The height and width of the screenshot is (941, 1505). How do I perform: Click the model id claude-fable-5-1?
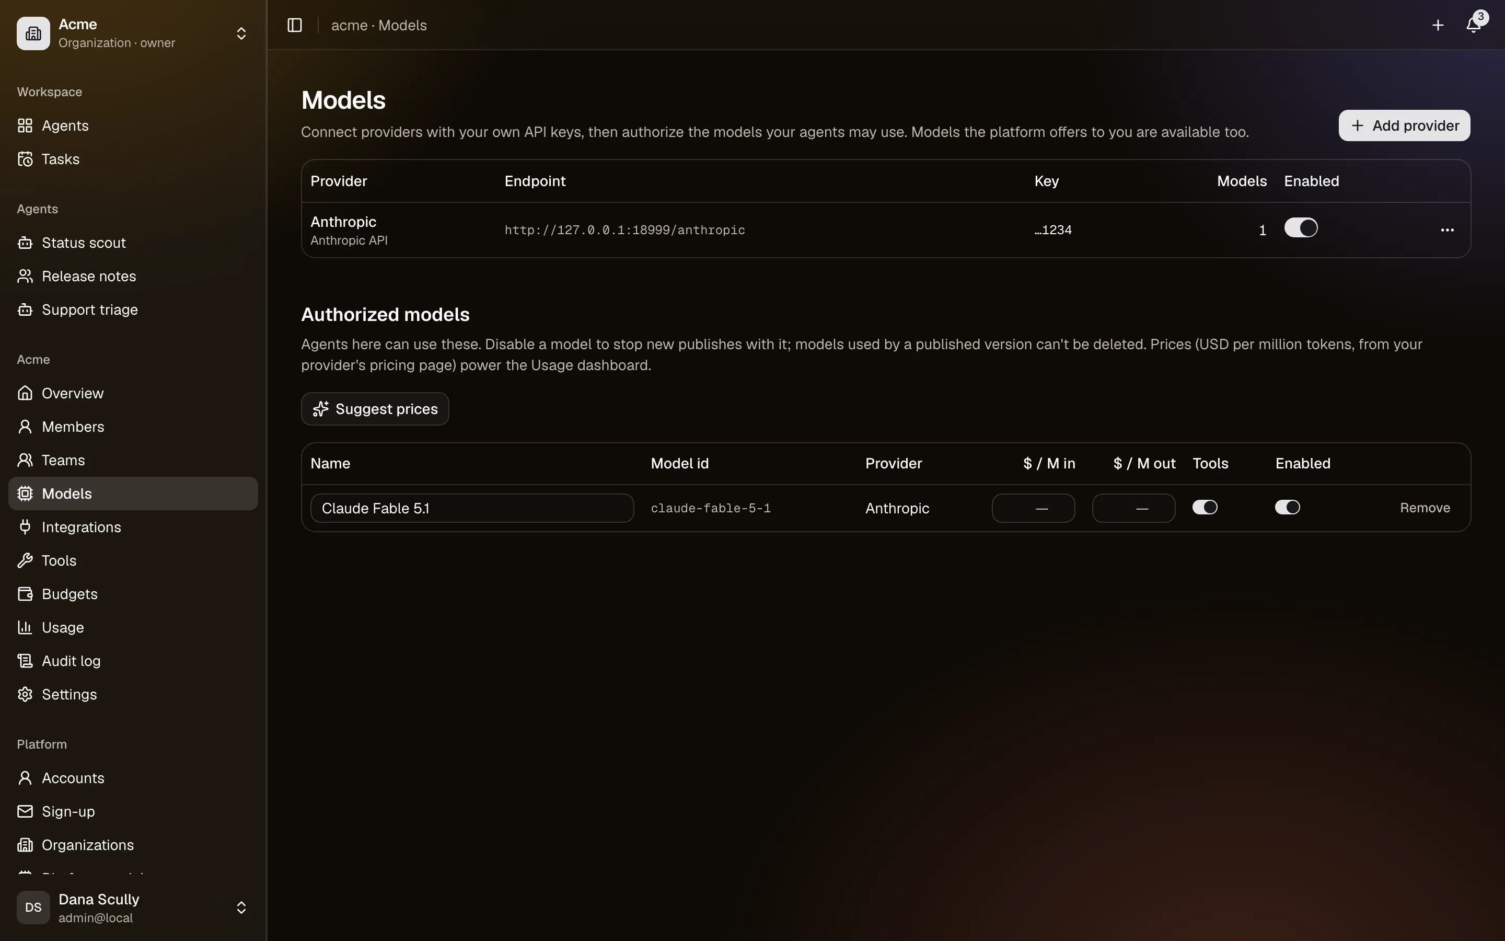tap(710, 509)
